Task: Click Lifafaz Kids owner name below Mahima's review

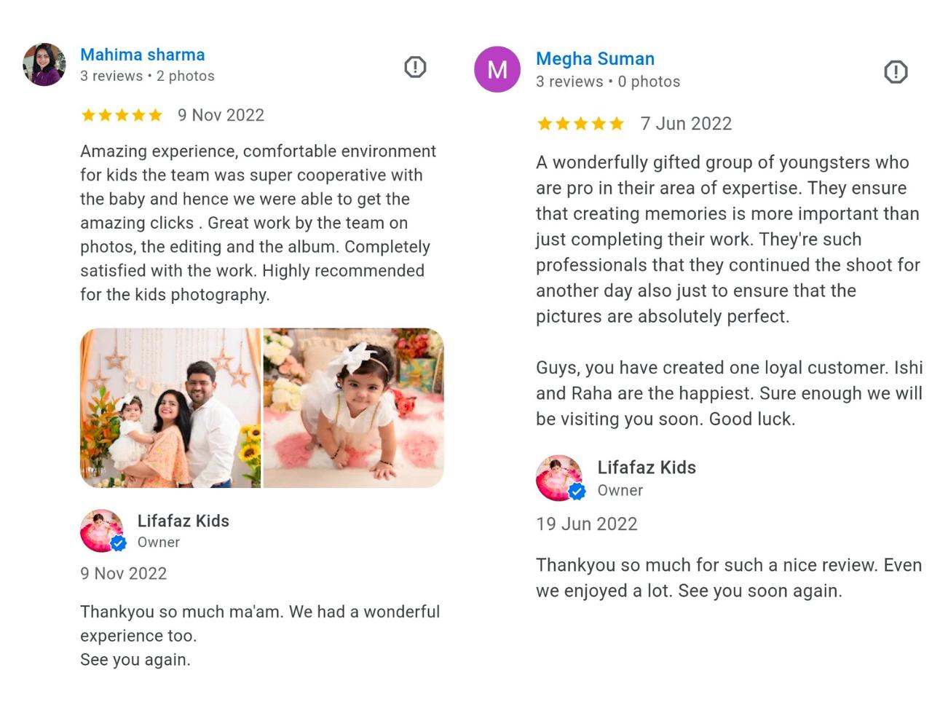Action: click(183, 521)
